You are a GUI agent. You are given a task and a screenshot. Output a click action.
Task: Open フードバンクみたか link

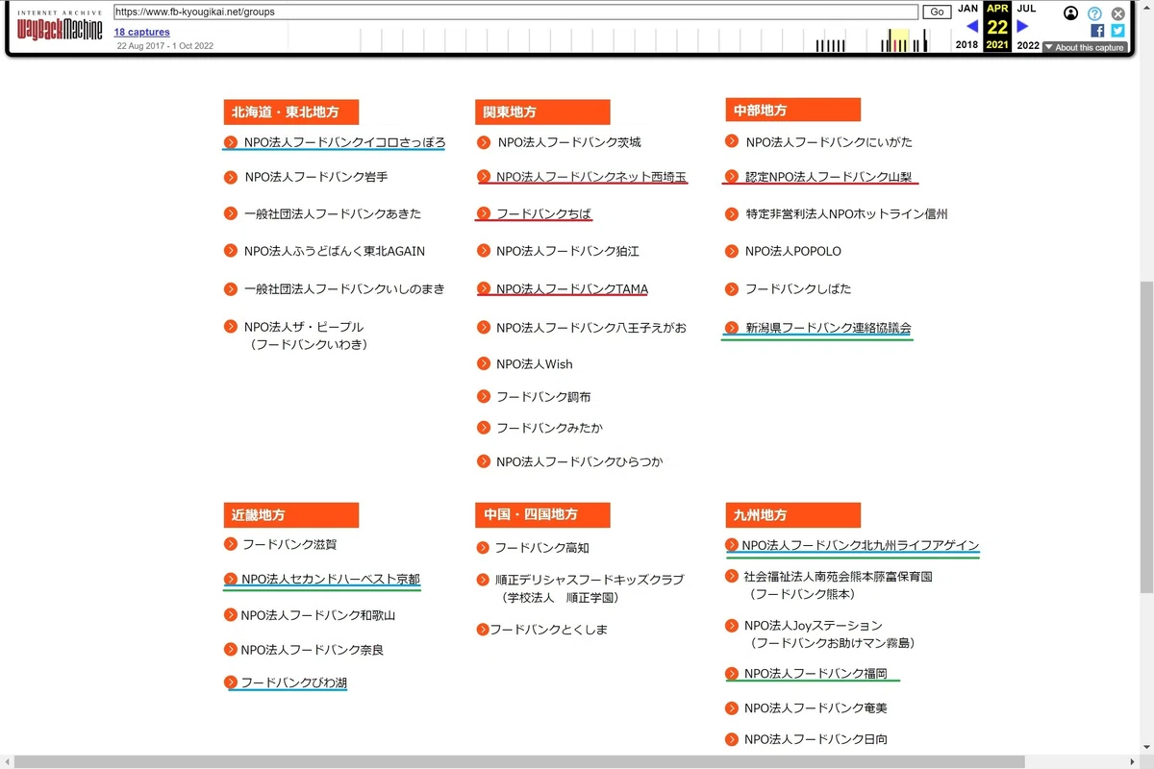coord(550,428)
